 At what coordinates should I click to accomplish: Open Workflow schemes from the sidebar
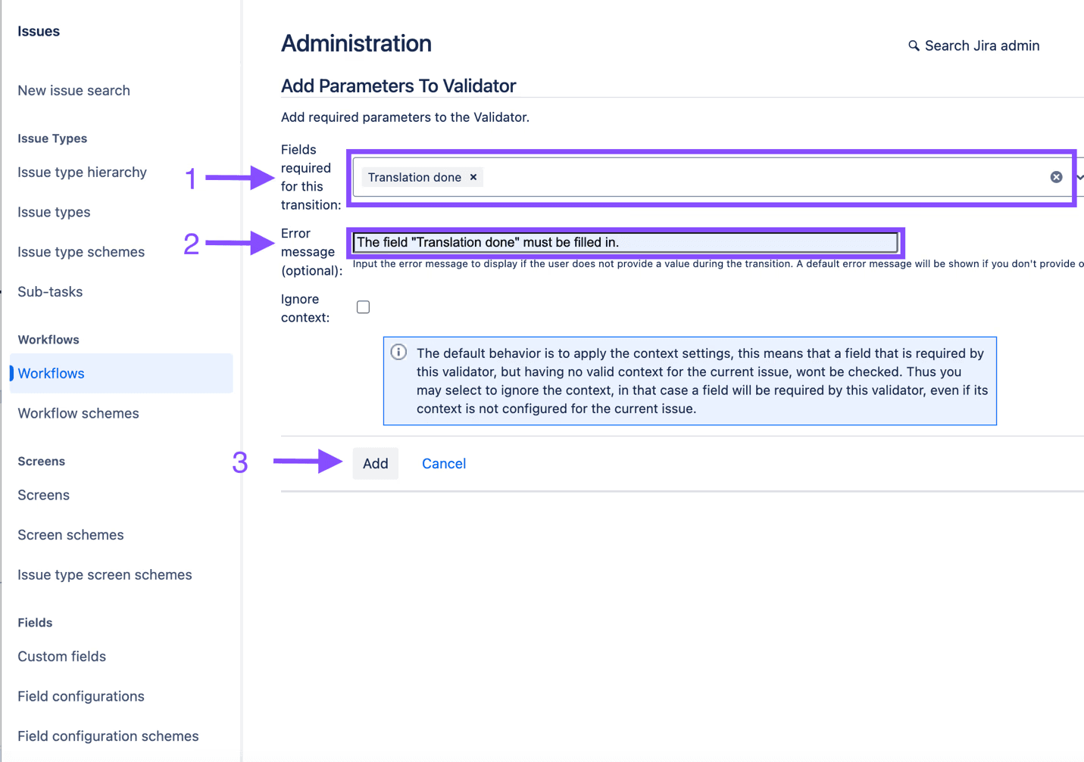(x=78, y=413)
